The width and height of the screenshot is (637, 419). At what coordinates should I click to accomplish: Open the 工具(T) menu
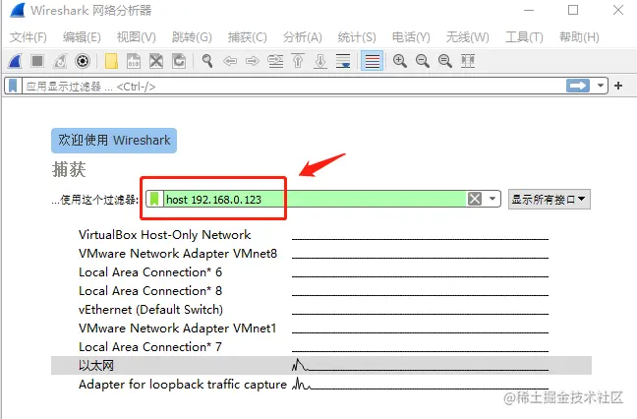(524, 37)
